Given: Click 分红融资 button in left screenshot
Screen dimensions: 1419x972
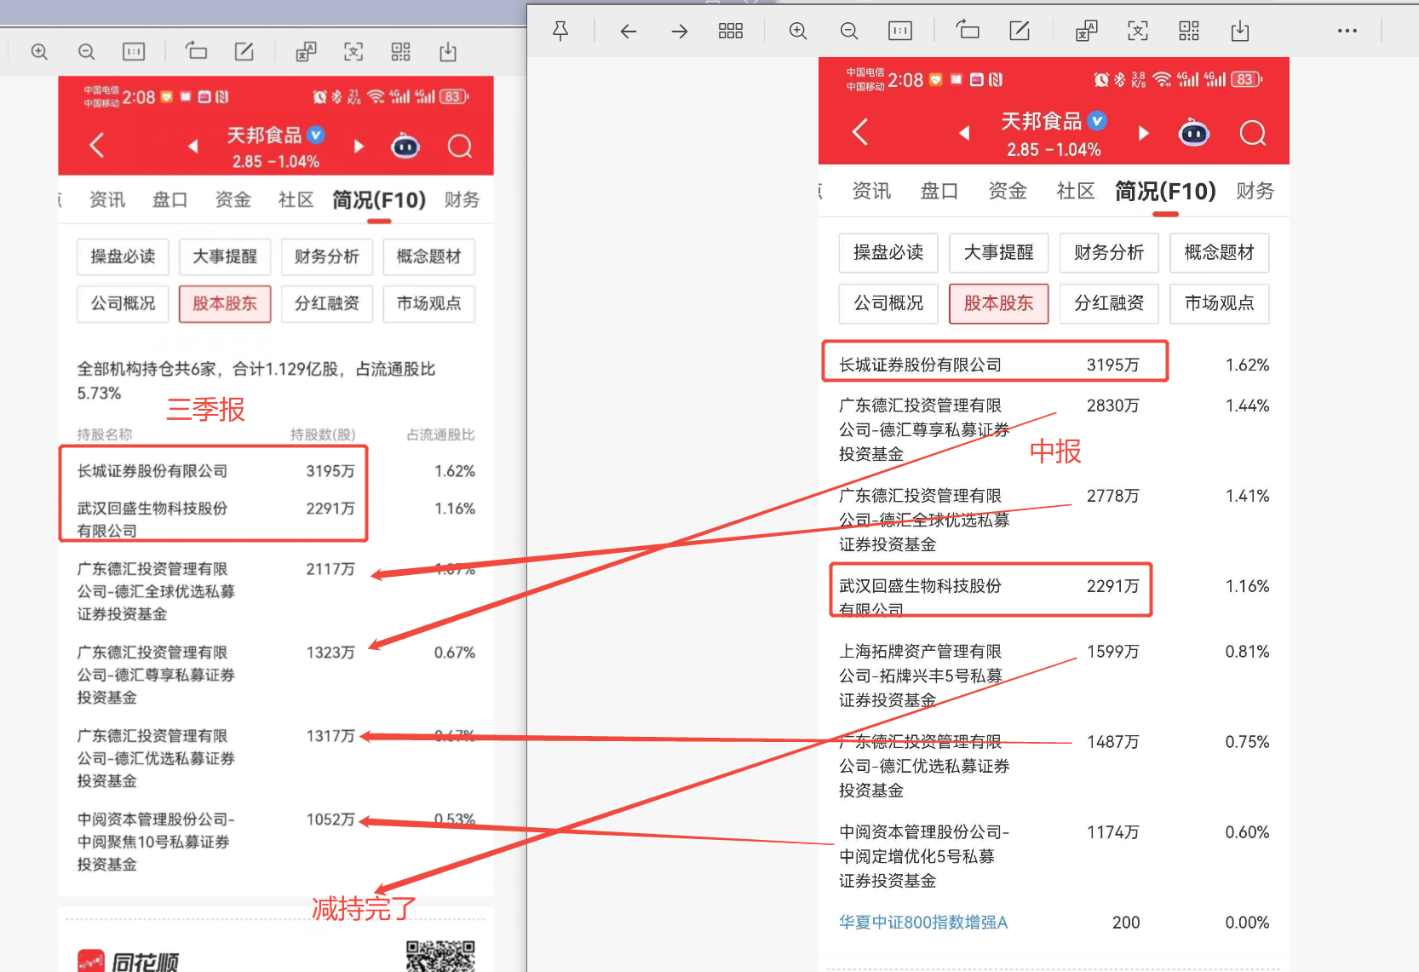Looking at the screenshot, I should 327,304.
